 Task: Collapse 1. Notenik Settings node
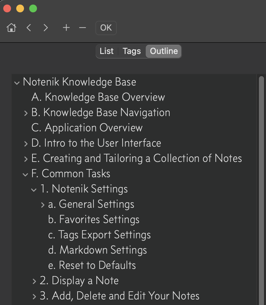click(x=34, y=190)
